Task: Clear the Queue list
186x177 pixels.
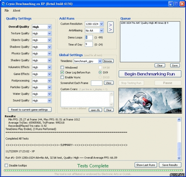Action: [x=160, y=65]
